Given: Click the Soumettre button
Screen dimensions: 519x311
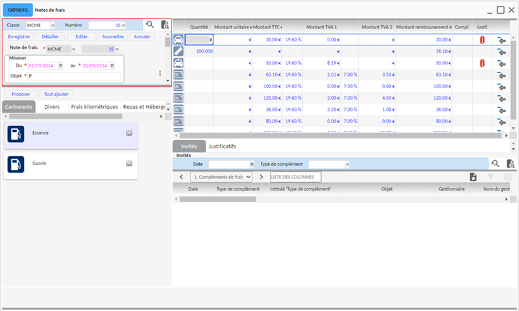Looking at the screenshot, I should coord(113,36).
